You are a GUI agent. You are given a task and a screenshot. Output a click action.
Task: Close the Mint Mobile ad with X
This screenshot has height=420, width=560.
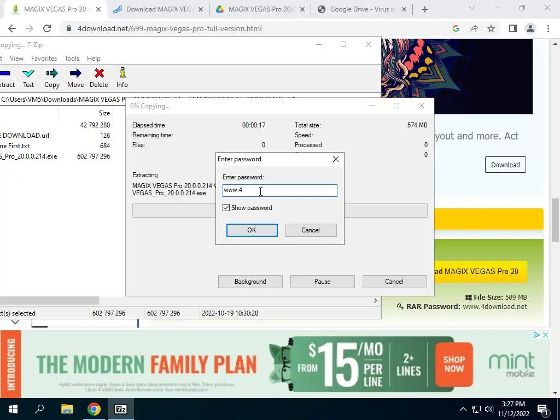pyautogui.click(x=545, y=335)
